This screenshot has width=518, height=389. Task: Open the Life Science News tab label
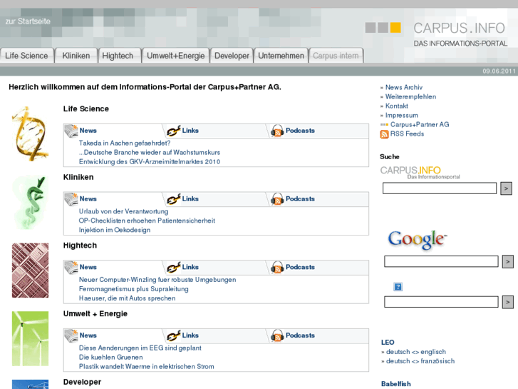coord(88,131)
